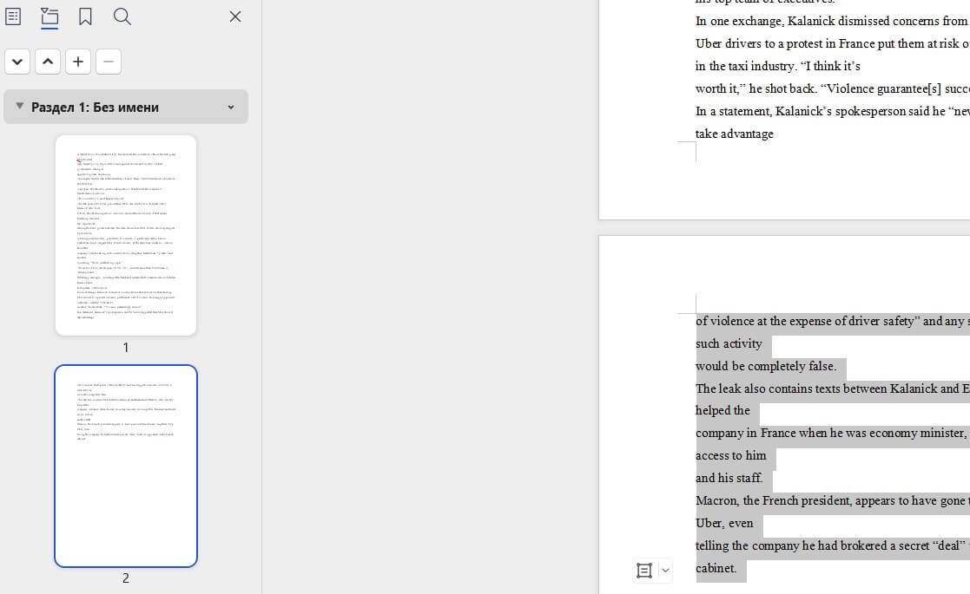Image resolution: width=970 pixels, height=594 pixels.
Task: Click the line beginning "telling the company he had"
Action: coord(833,545)
